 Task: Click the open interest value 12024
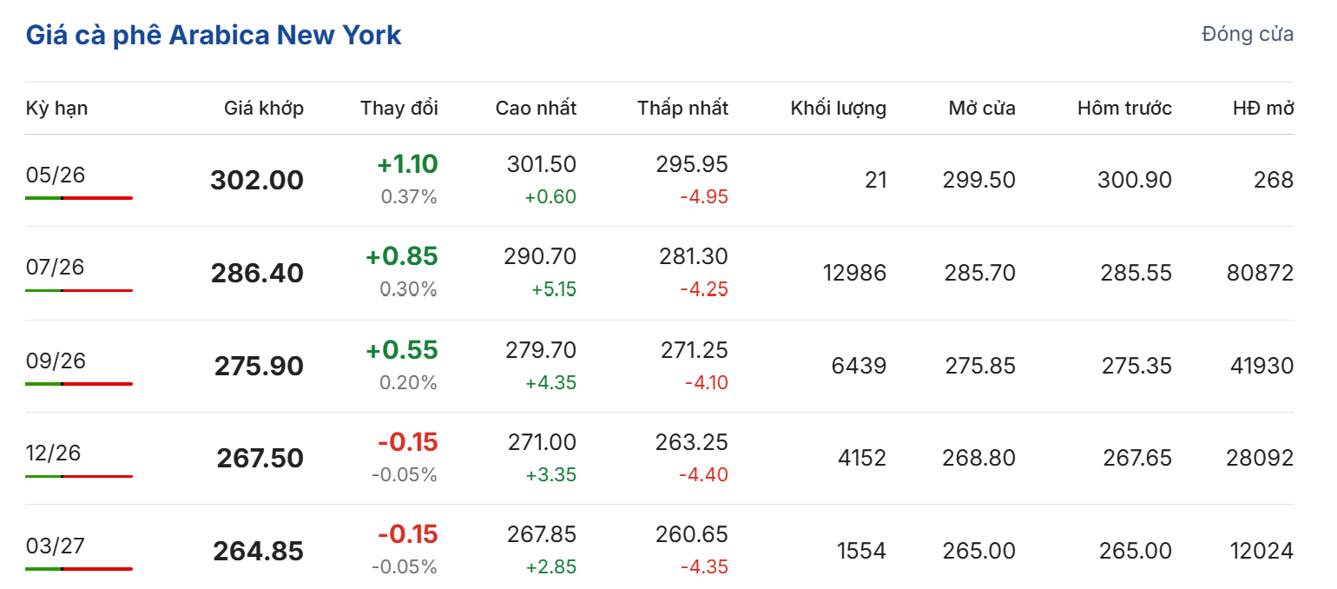tap(1261, 551)
